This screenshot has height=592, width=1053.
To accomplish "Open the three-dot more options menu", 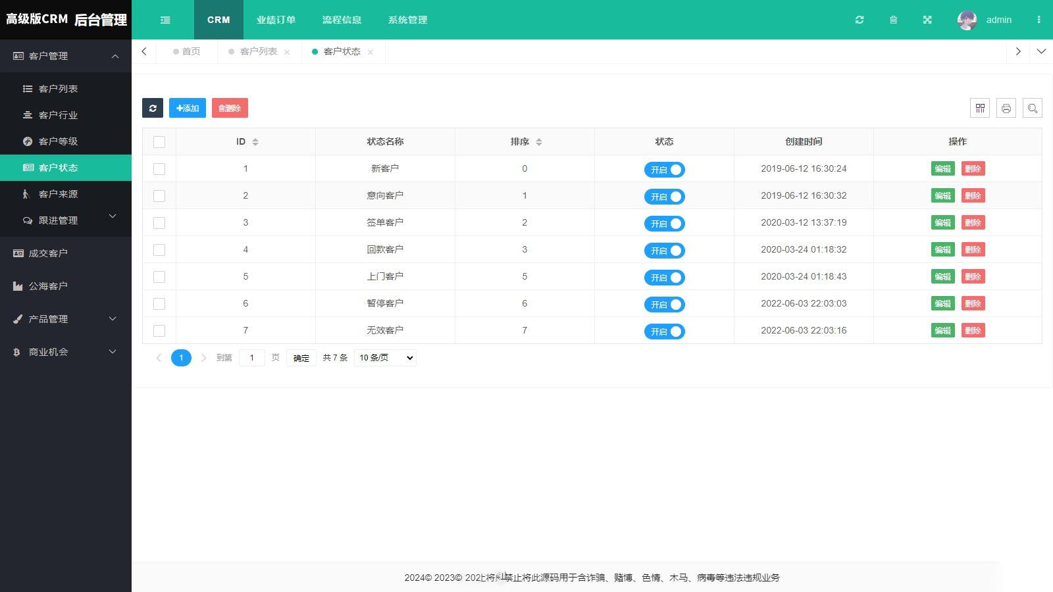I will point(1039,20).
